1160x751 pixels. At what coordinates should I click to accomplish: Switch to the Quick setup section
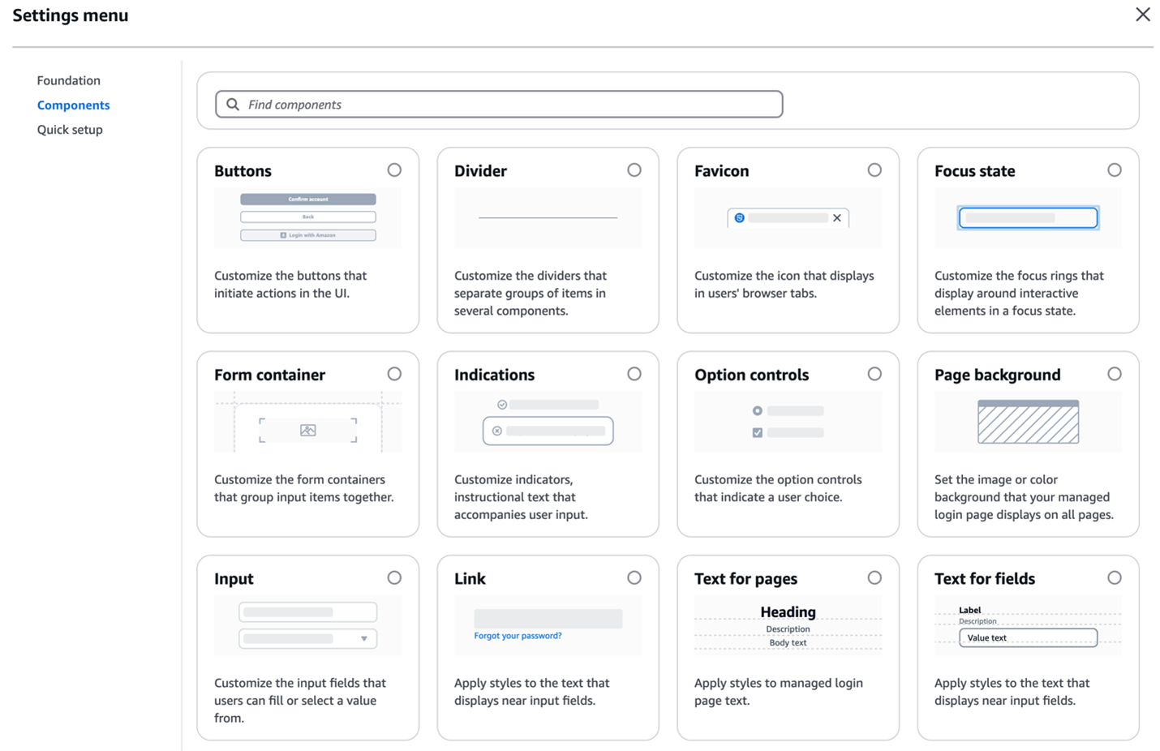70,129
